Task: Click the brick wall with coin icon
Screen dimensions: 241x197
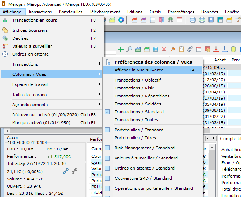Action: click(x=207, y=49)
